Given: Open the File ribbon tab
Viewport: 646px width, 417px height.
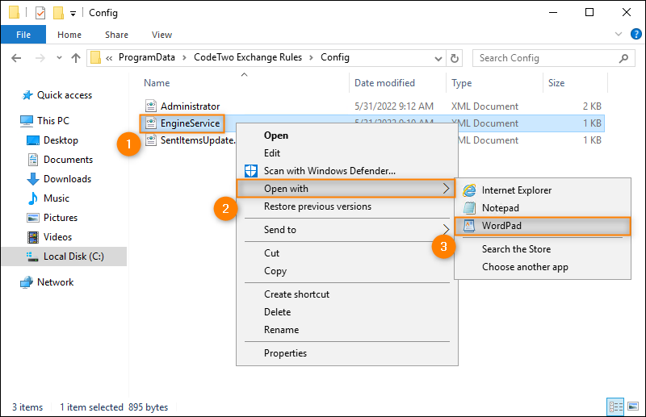Looking at the screenshot, I should (x=23, y=35).
